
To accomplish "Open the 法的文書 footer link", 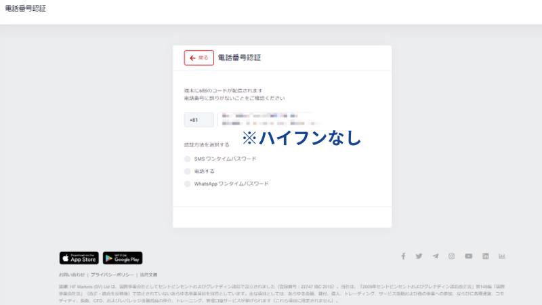I will [149, 274].
